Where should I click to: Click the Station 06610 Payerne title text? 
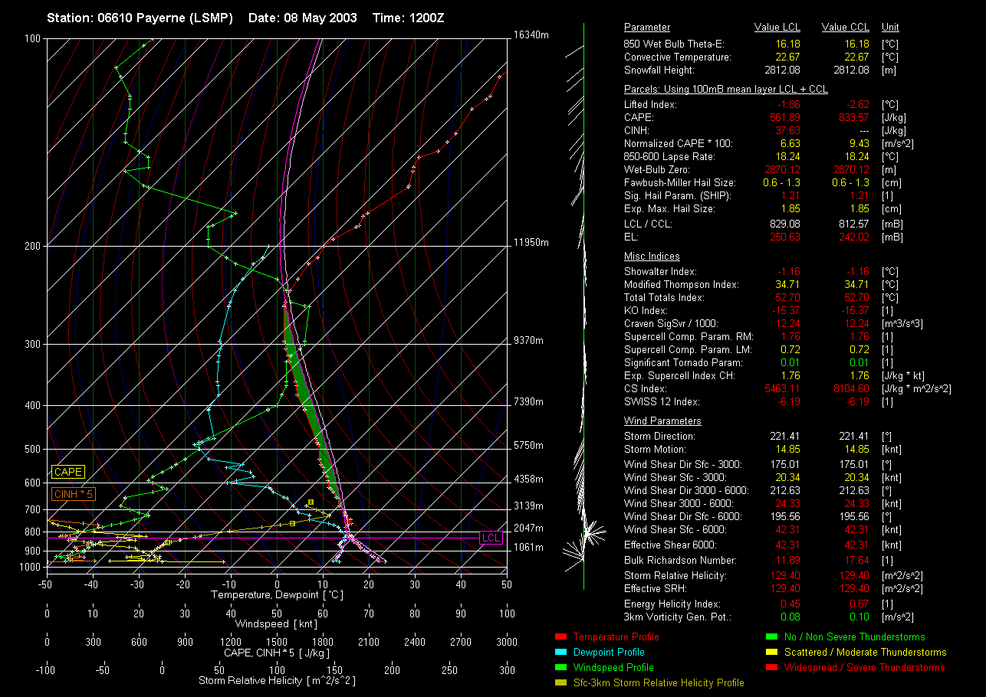tap(140, 18)
